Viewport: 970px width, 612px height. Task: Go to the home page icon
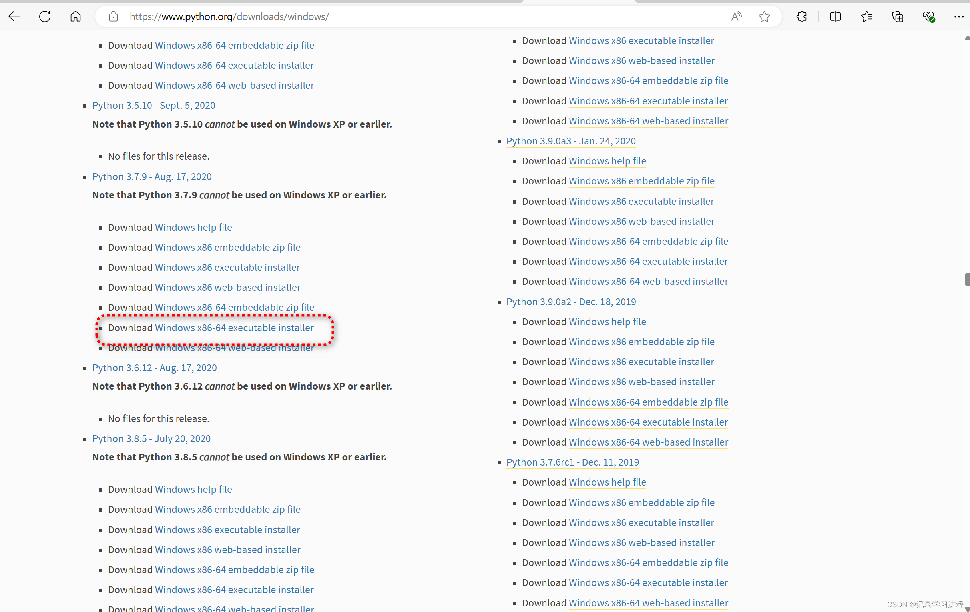76,16
